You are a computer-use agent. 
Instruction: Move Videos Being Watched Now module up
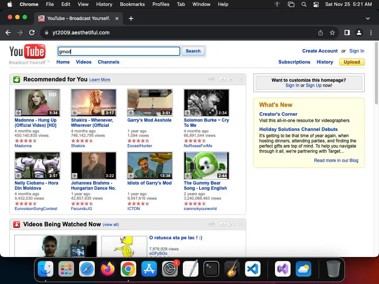click(222, 224)
